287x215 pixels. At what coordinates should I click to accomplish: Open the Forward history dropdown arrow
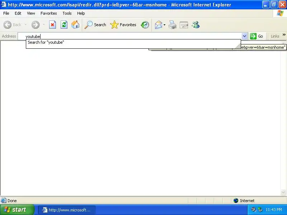pyautogui.click(x=44, y=25)
